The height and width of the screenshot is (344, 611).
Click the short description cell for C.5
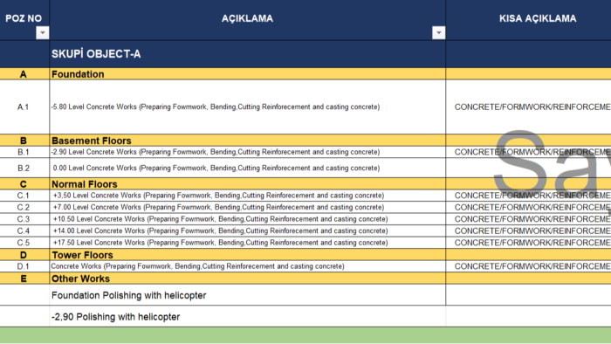tap(528, 243)
